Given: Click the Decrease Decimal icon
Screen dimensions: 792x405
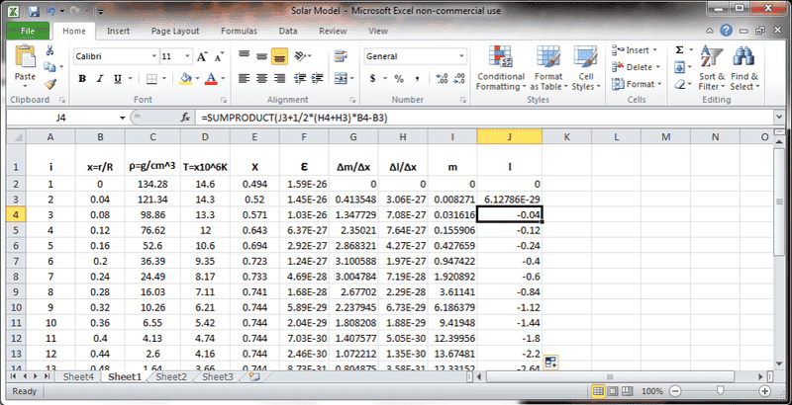Looking at the screenshot, I should 459,79.
